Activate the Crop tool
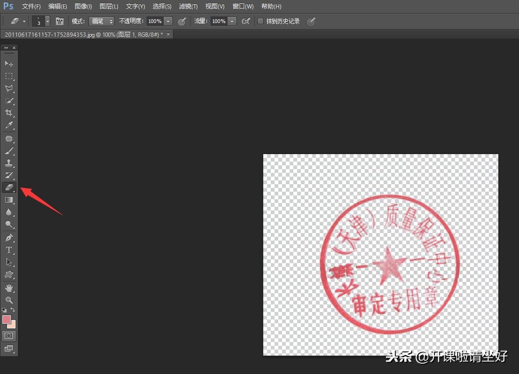 coord(9,112)
